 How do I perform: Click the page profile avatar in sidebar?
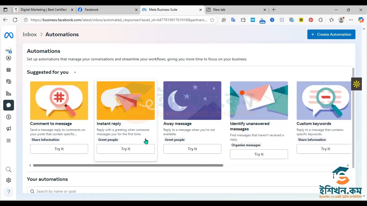click(9, 50)
